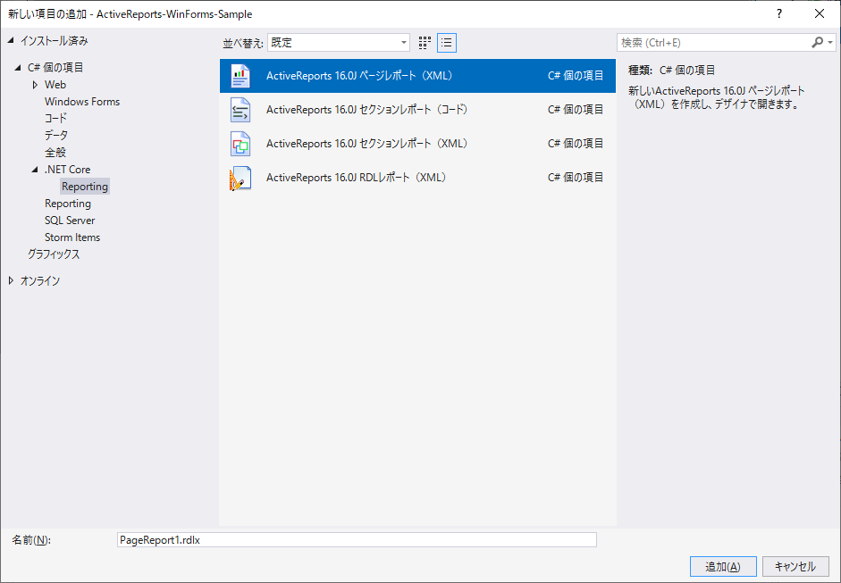Select ActiveReports 16.0J セクションレポート (XML) template
Image resolution: width=841 pixels, height=583 pixels.
tap(417, 144)
